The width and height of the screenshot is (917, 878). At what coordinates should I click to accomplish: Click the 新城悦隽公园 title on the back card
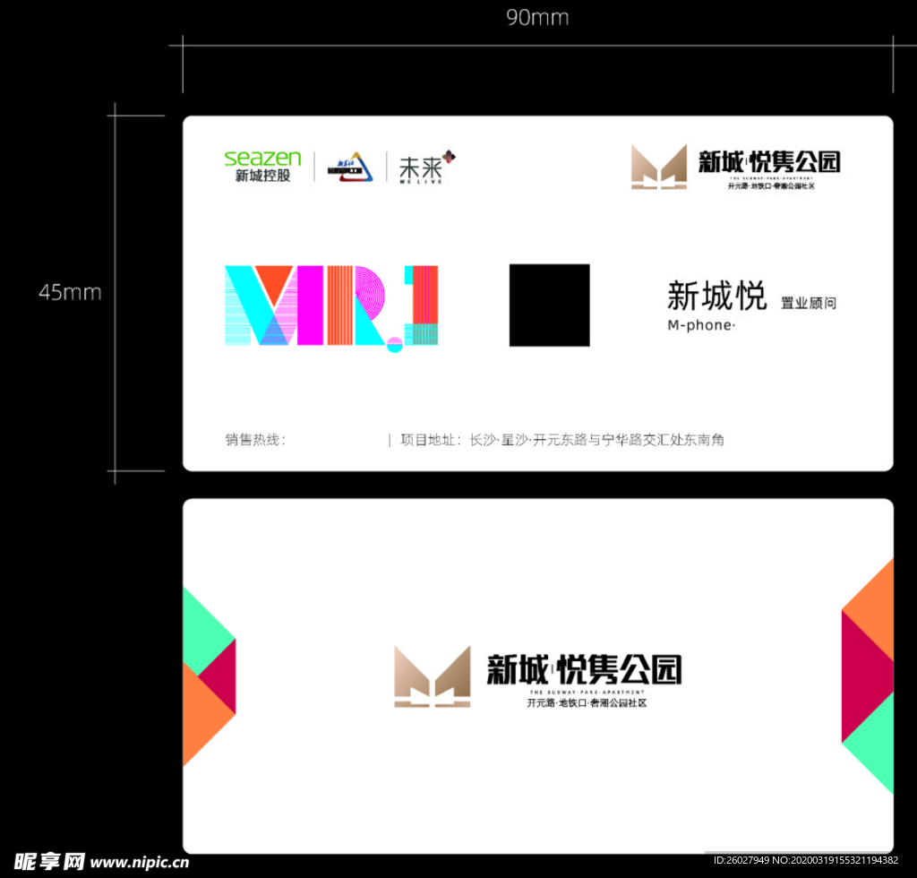coord(584,669)
